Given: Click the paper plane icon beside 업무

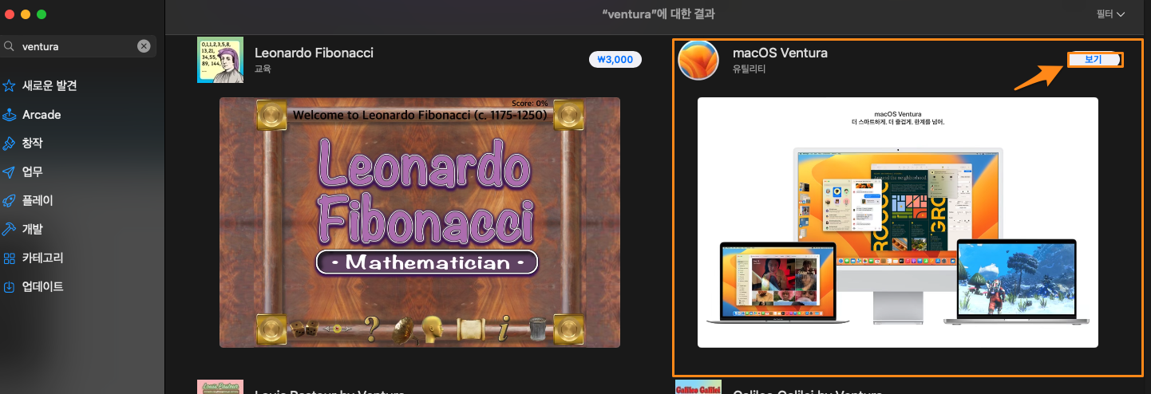Looking at the screenshot, I should click(x=9, y=172).
